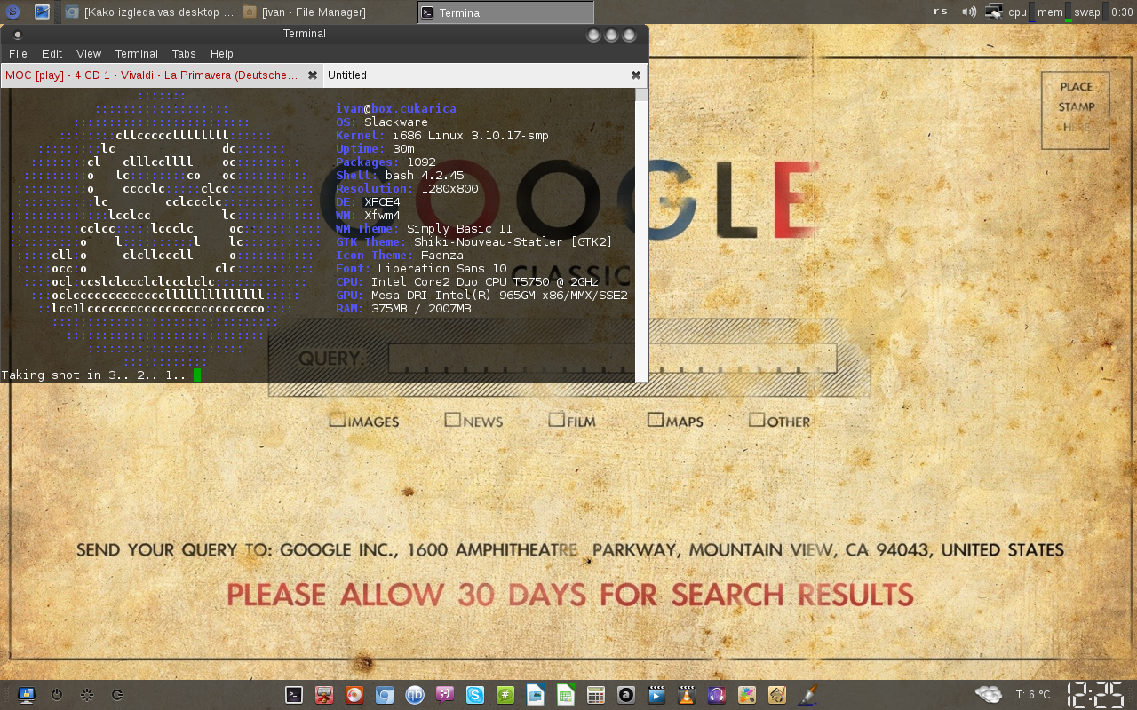This screenshot has width=1137, height=710.
Task: Open the Edit menu in Terminal
Action: click(52, 54)
